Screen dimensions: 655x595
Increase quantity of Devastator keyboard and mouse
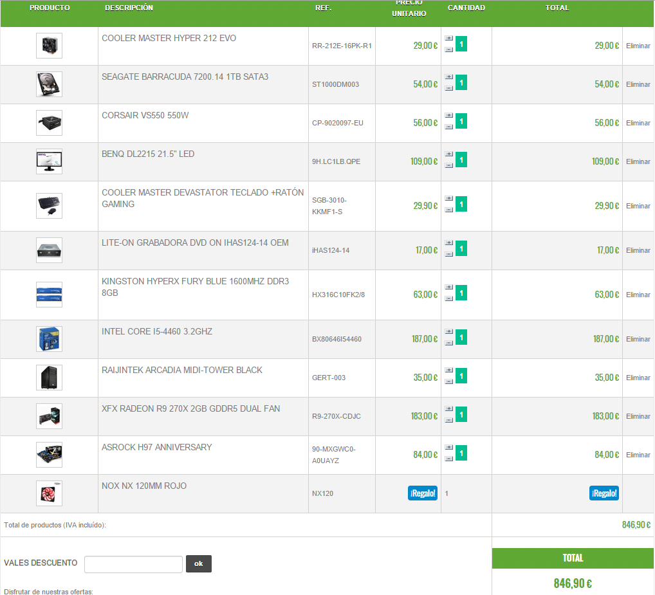448,198
